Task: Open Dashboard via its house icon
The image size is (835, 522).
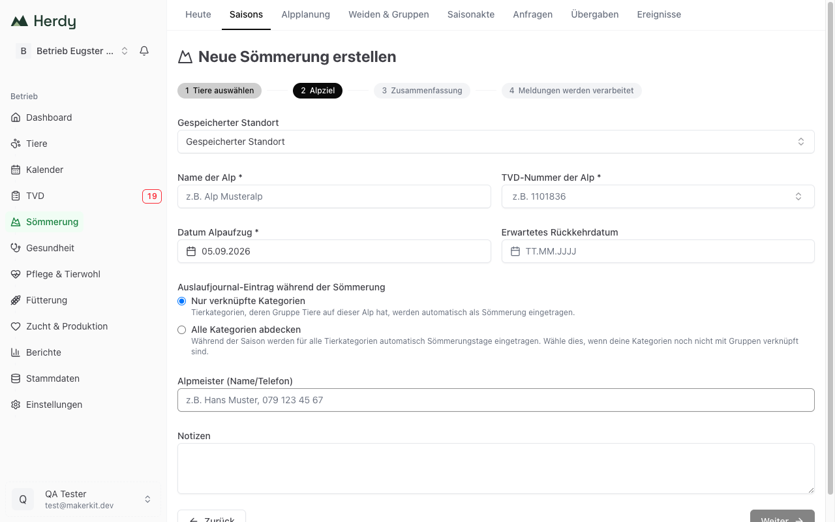Action: 16,117
